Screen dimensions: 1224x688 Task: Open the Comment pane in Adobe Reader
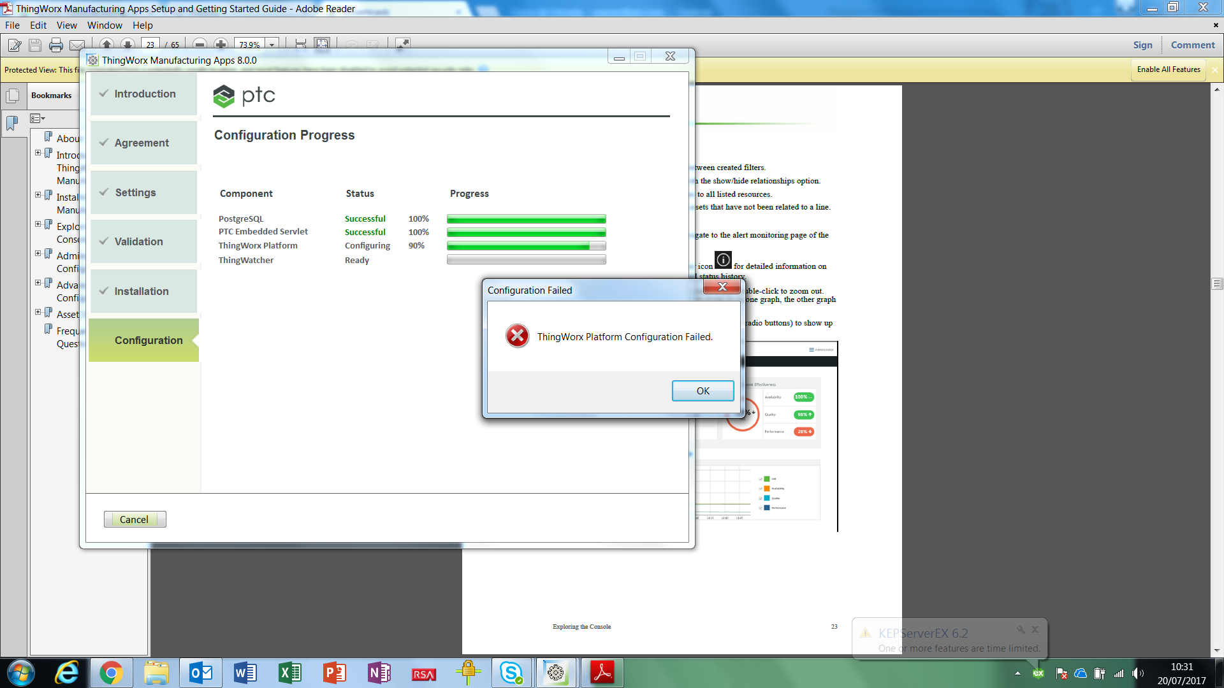[x=1193, y=45]
